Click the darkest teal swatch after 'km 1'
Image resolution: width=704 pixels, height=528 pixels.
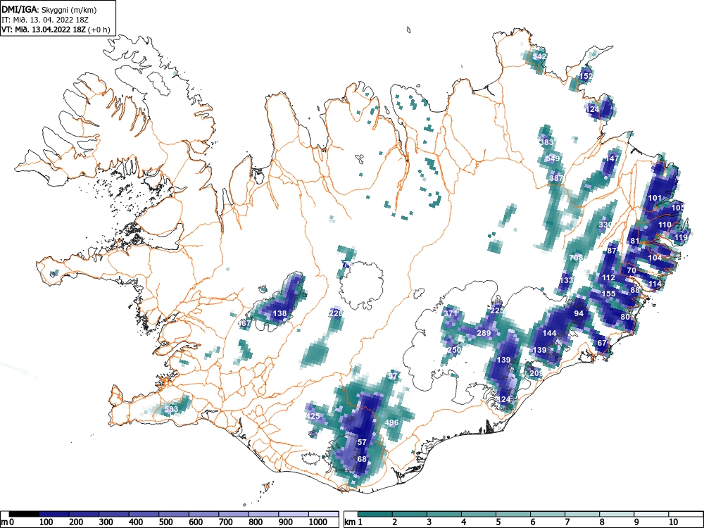pyautogui.click(x=375, y=514)
